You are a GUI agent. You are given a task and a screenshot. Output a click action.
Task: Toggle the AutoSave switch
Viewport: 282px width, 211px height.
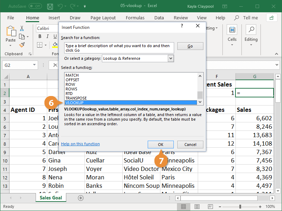pyautogui.click(x=35, y=6)
